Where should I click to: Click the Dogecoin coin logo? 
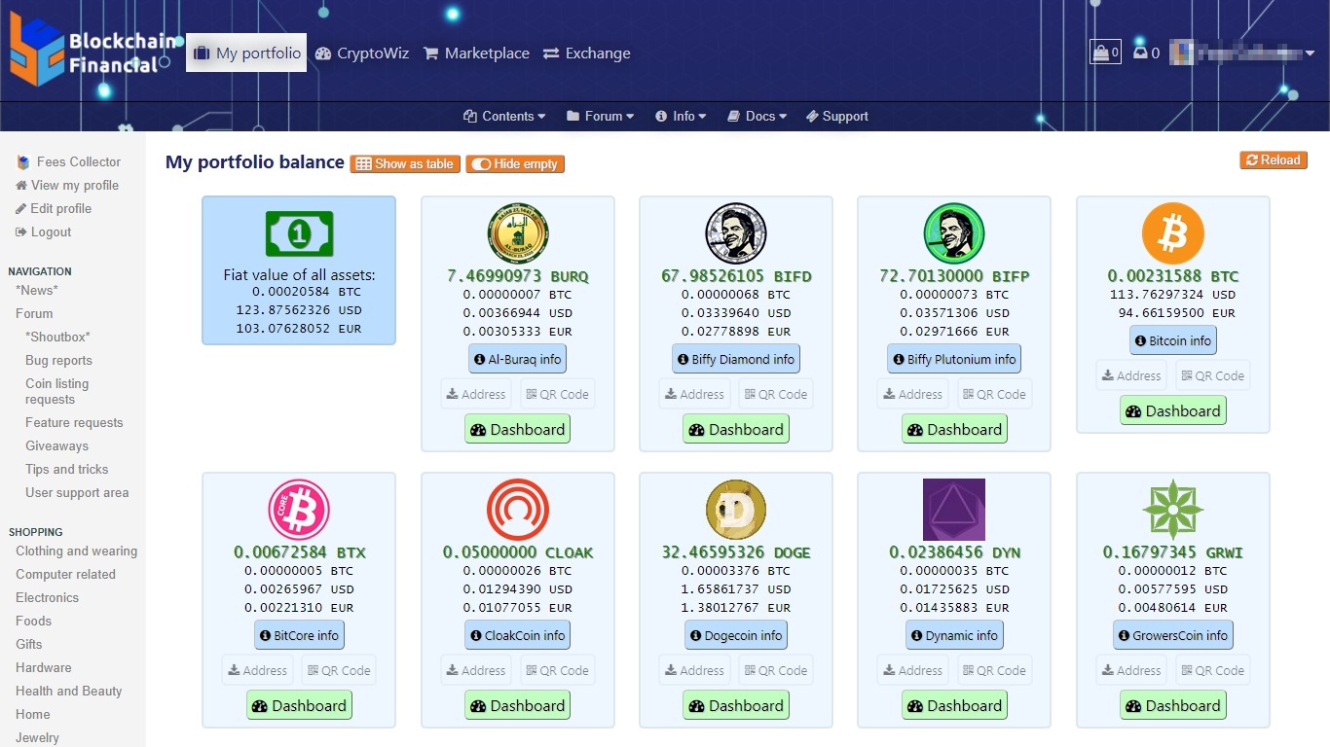pos(735,509)
